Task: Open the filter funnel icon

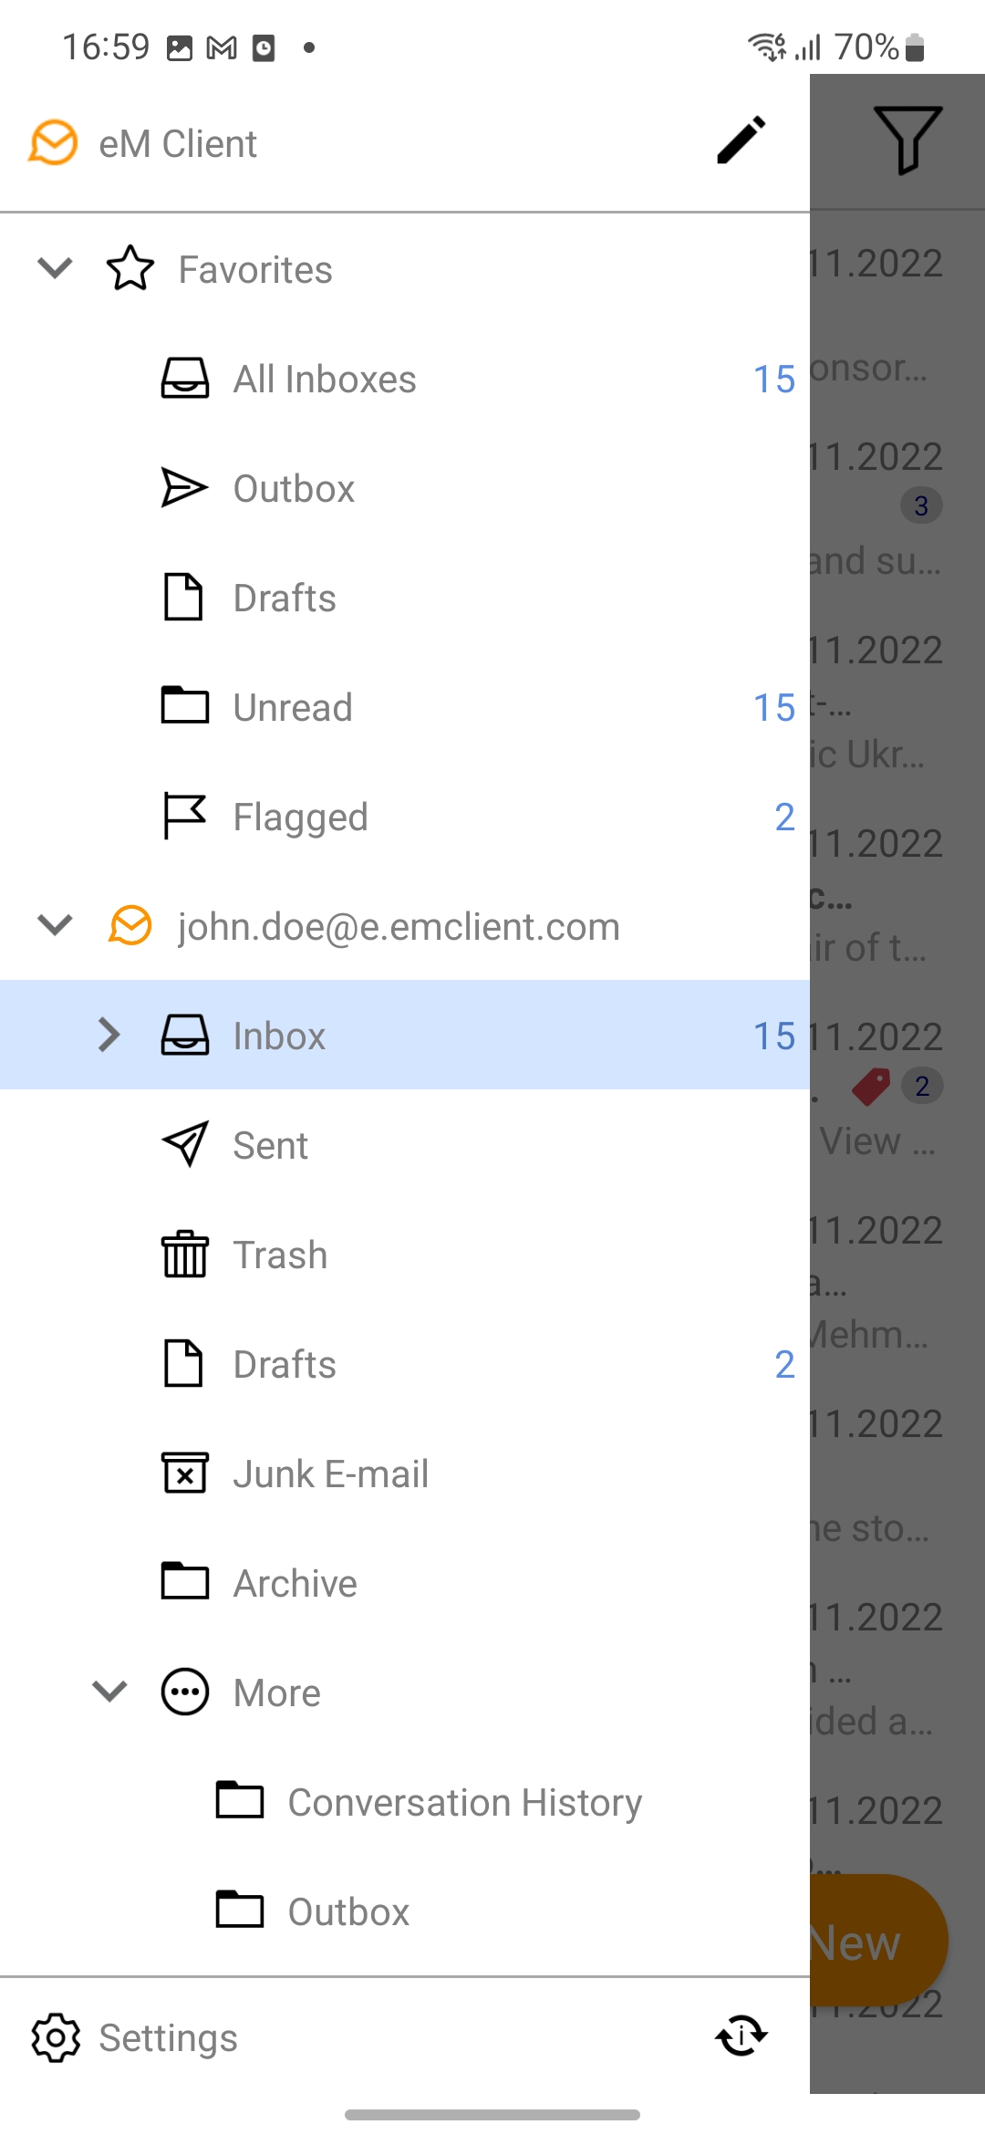Action: pos(907,140)
